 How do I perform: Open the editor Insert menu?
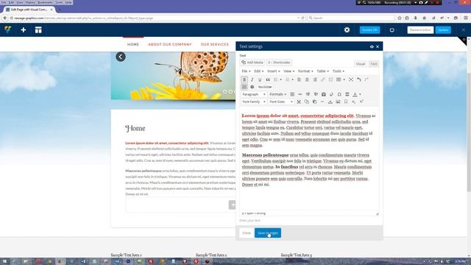click(x=273, y=71)
